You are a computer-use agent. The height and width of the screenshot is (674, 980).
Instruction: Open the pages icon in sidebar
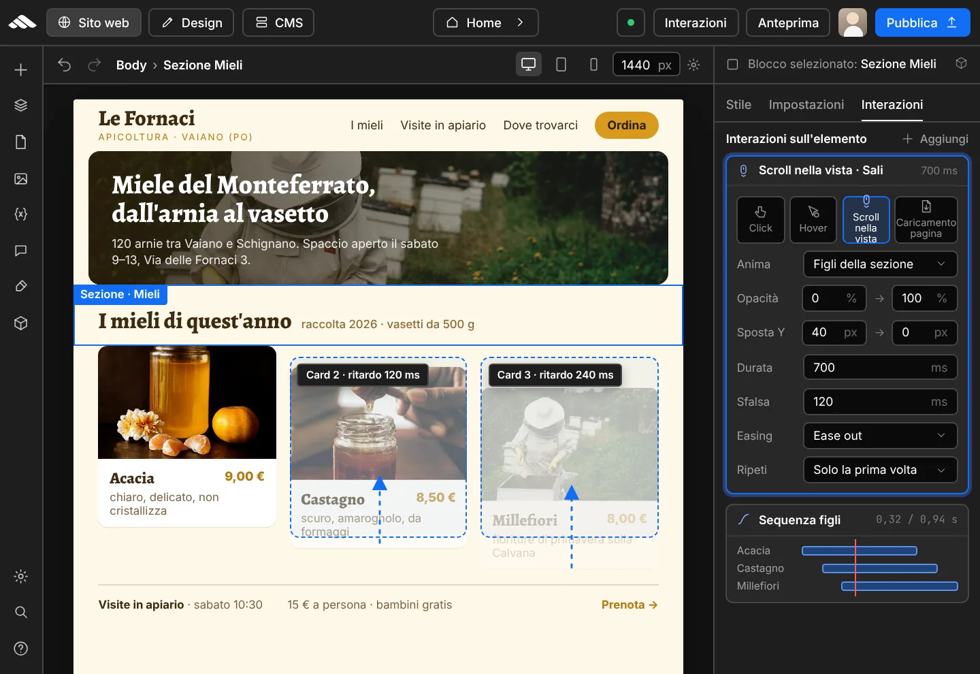click(x=21, y=142)
